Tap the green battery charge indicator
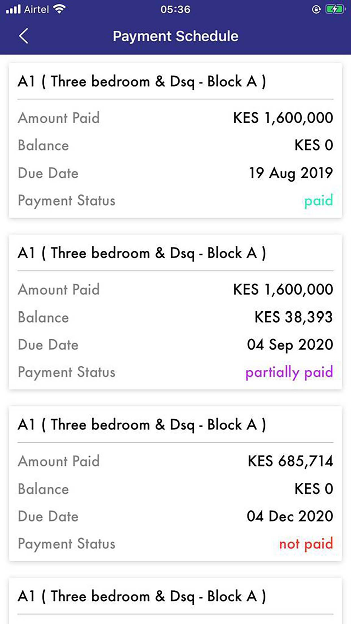This screenshot has width=351, height=624. [x=334, y=9]
